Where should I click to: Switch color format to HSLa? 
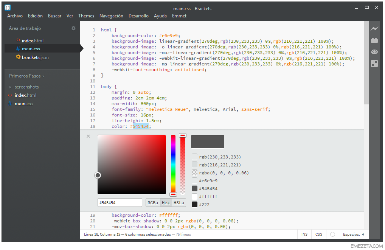pyautogui.click(x=179, y=203)
